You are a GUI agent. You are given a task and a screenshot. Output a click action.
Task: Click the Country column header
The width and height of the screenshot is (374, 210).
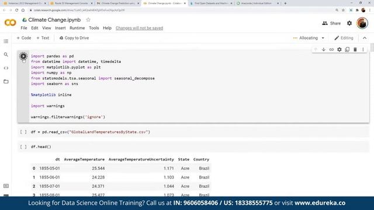(x=201, y=159)
